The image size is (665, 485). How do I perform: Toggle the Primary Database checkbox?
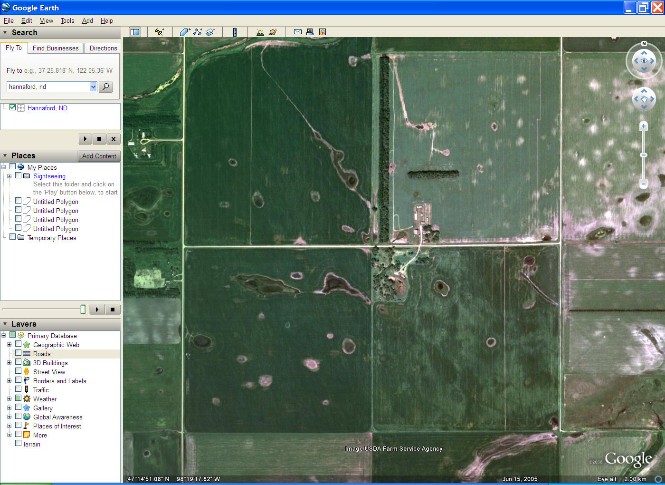coord(13,335)
